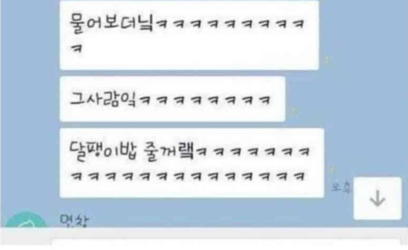Viewport: 408px width, 250px height.
Task: Click lone ㅋ on first bubble's second line
Action: point(77,48)
